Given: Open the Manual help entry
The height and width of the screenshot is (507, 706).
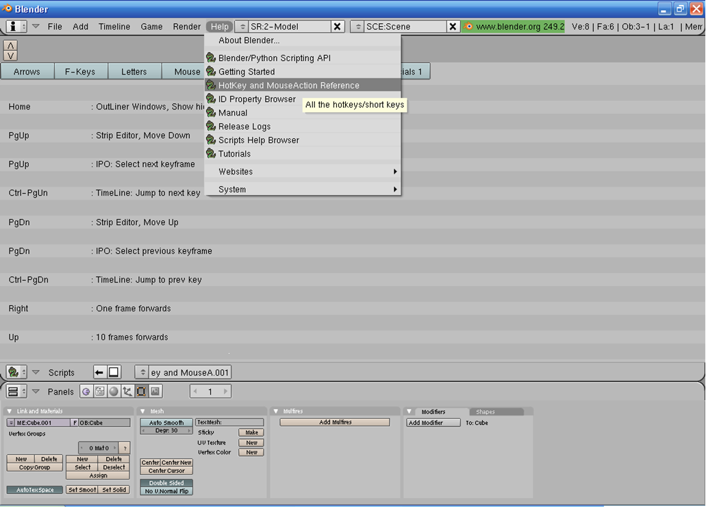Looking at the screenshot, I should [x=303, y=112].
